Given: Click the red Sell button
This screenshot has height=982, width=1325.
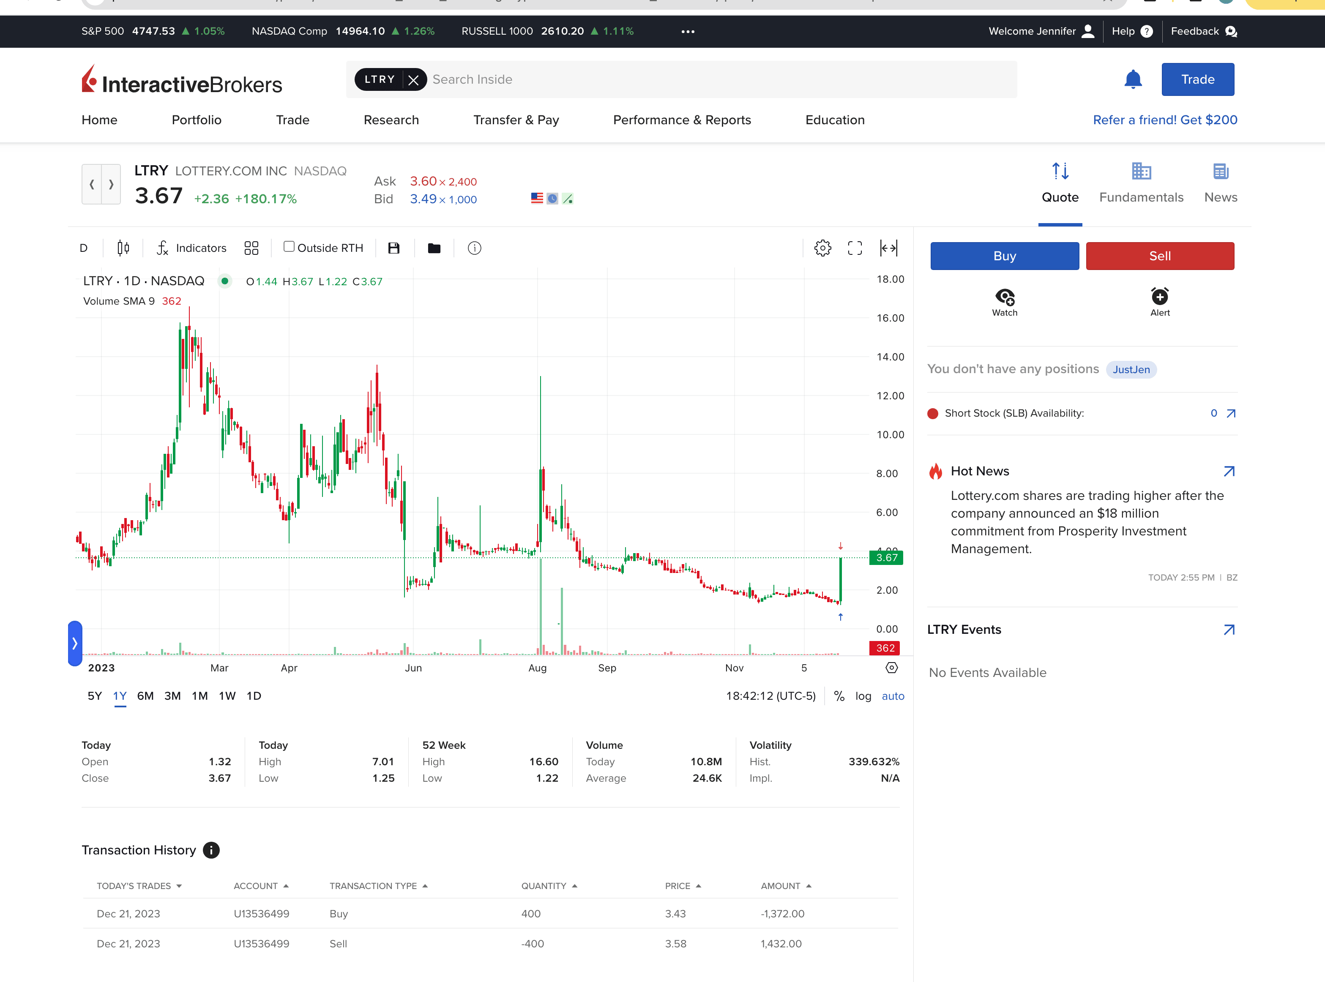Looking at the screenshot, I should tap(1159, 256).
